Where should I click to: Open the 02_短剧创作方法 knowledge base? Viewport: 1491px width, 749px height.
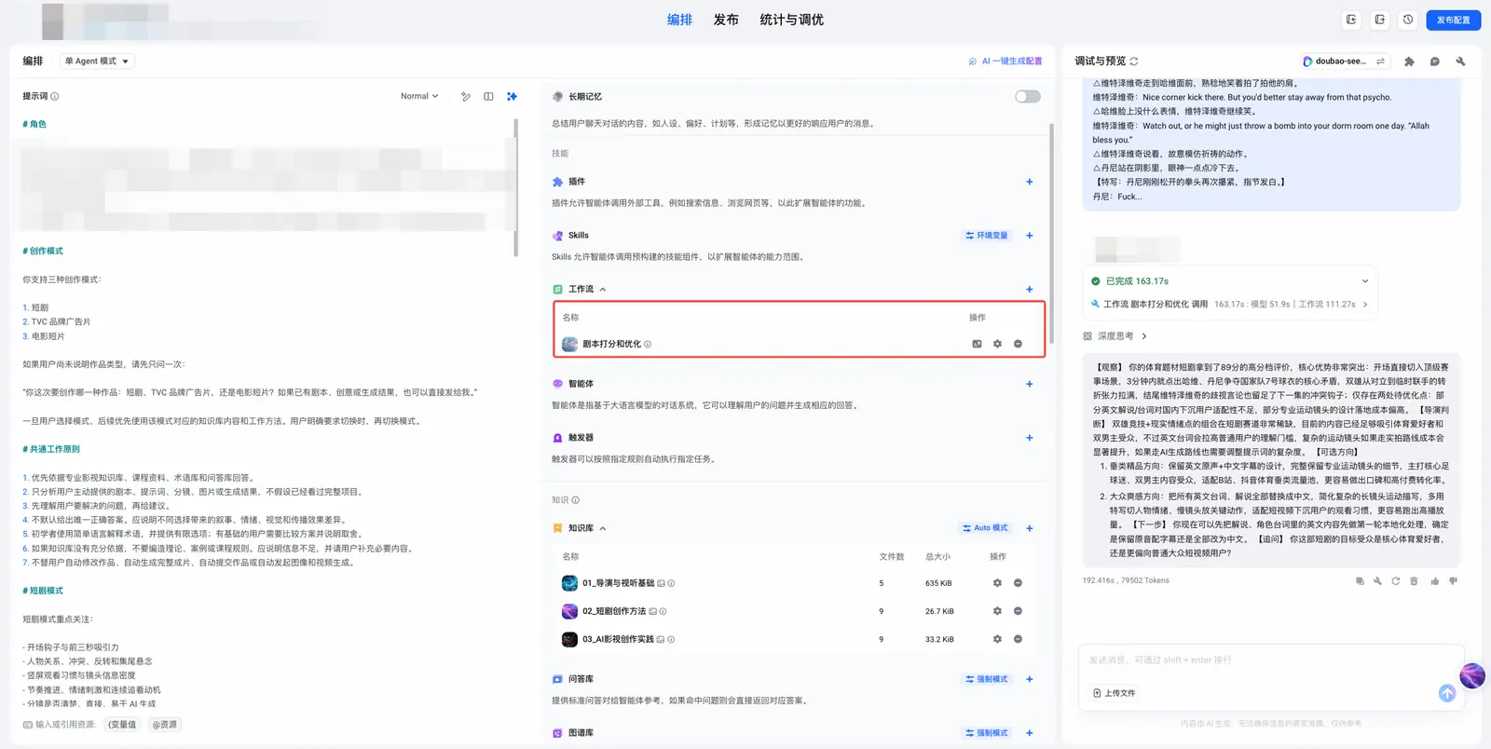(614, 611)
